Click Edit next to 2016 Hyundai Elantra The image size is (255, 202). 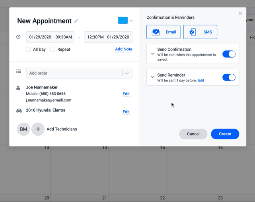tap(126, 112)
